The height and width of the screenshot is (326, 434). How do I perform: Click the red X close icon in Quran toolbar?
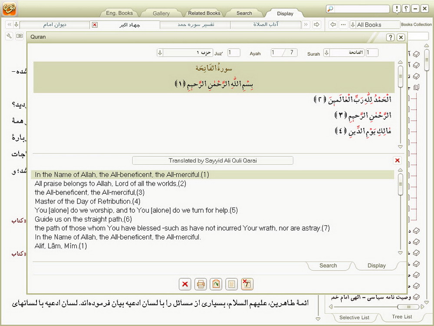[x=185, y=284]
